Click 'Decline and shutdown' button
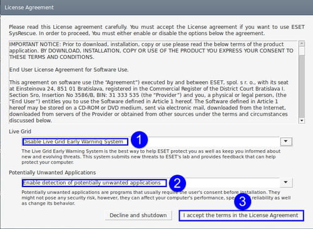Viewport: 313px width, 229px height. tap(138, 215)
